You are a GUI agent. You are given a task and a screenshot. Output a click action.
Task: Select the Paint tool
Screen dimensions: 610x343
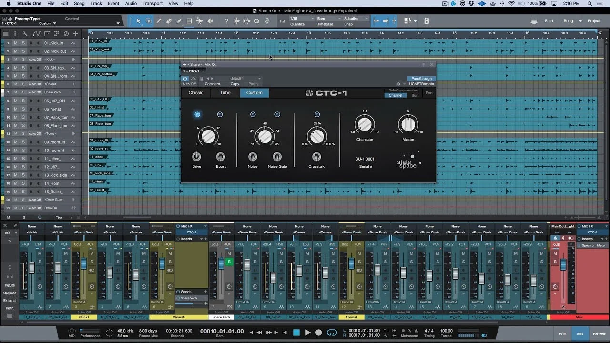(179, 21)
